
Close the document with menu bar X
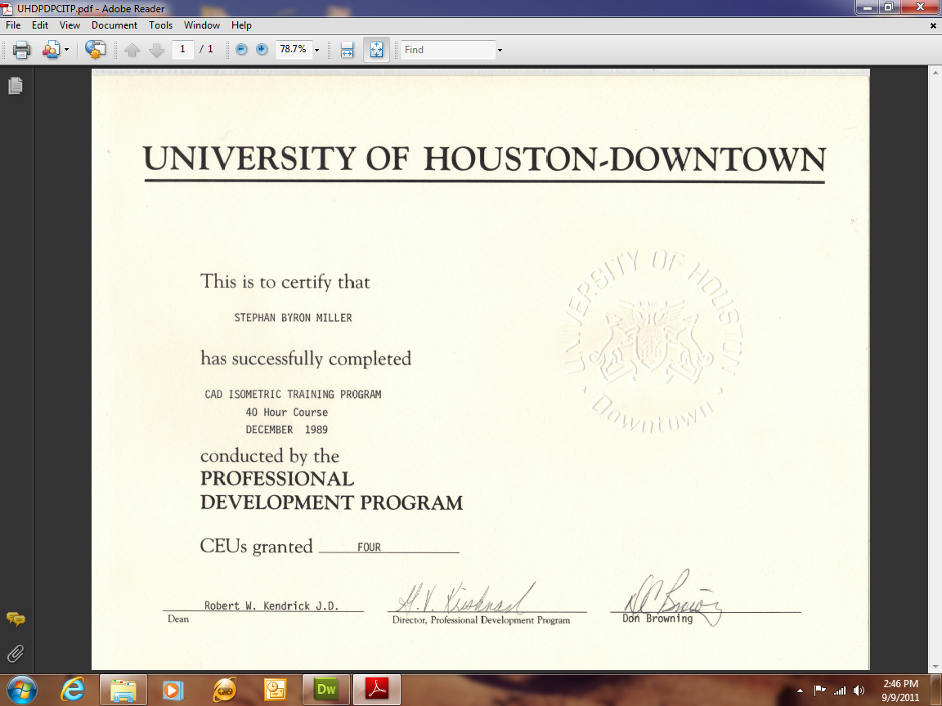(933, 26)
